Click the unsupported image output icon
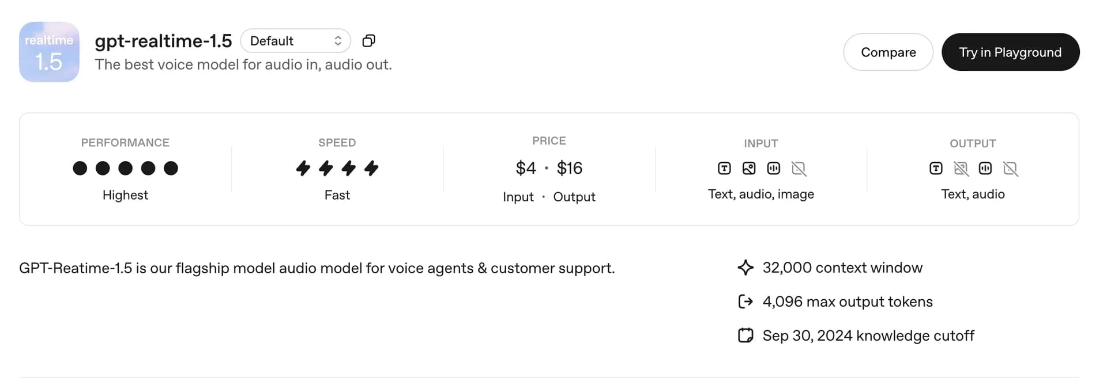This screenshot has width=1107, height=378. [961, 169]
